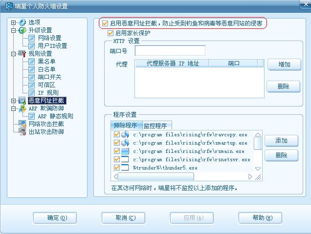Click the program list vertical scrollbar thumb
This screenshot has width=311, height=234.
pos(258,144)
